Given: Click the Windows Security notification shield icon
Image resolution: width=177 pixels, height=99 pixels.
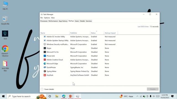Looking at the screenshot, I should (45, 44).
